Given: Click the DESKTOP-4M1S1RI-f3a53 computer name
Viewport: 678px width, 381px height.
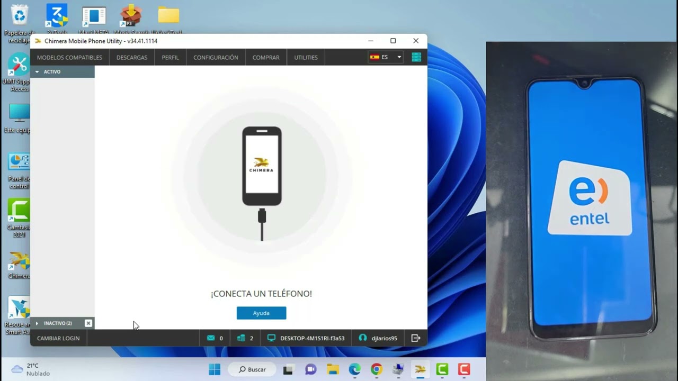Looking at the screenshot, I should point(312,338).
